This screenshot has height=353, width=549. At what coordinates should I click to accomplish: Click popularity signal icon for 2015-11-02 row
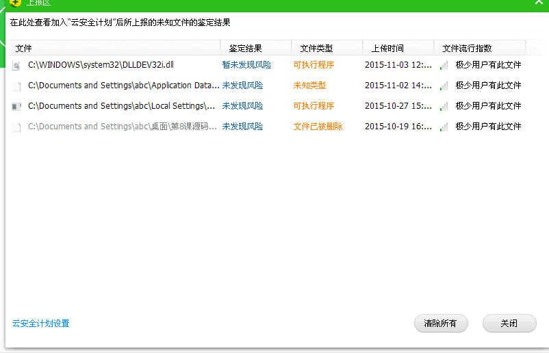coord(444,86)
